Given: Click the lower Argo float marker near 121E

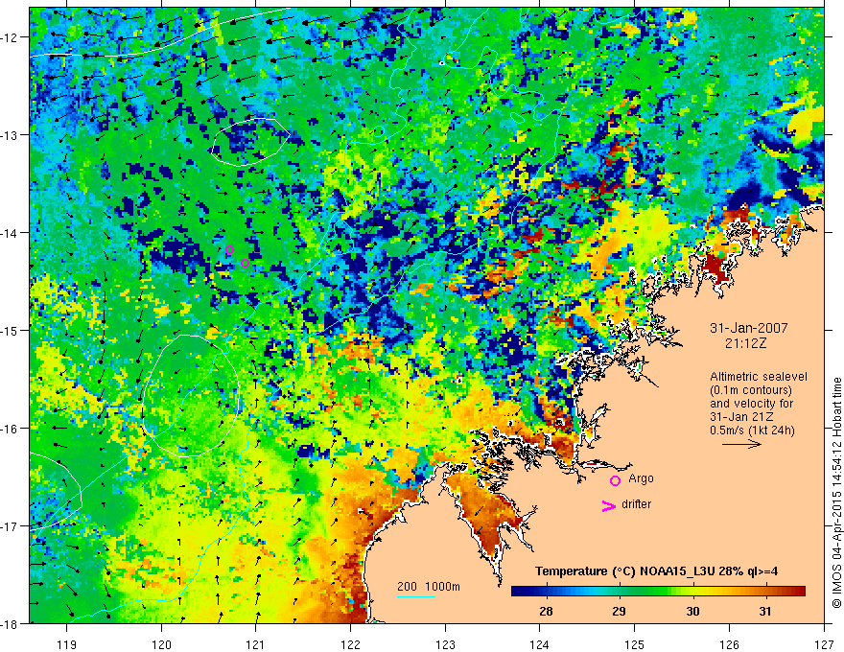Looking at the screenshot, I should tap(245, 263).
